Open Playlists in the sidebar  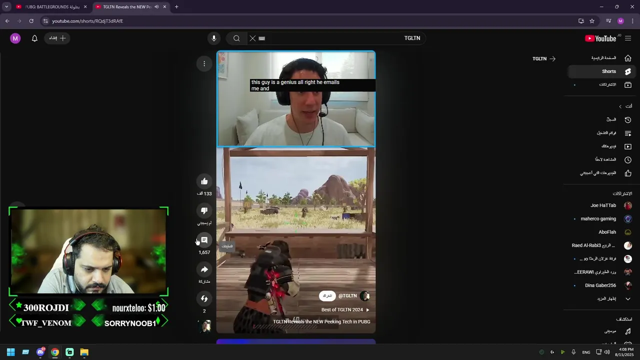tap(601, 133)
